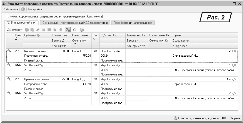This screenshot has height=123, width=243.
Task: Toggle the Σн tax totals button
Action: 68,30
